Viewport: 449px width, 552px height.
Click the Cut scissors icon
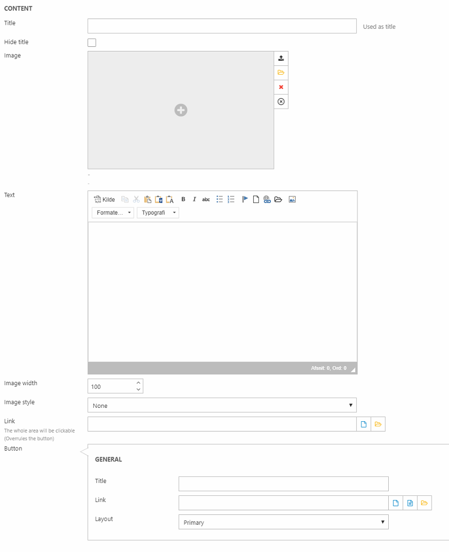tap(136, 199)
